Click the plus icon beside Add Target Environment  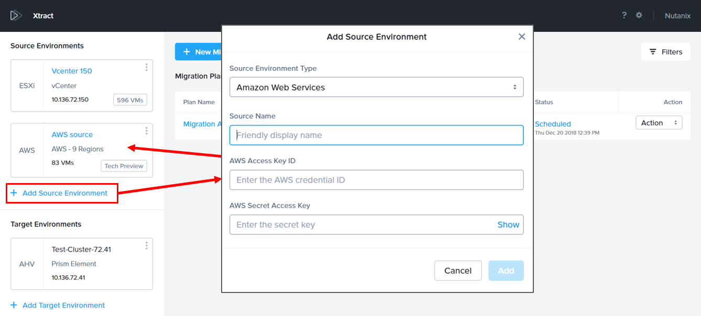14,305
